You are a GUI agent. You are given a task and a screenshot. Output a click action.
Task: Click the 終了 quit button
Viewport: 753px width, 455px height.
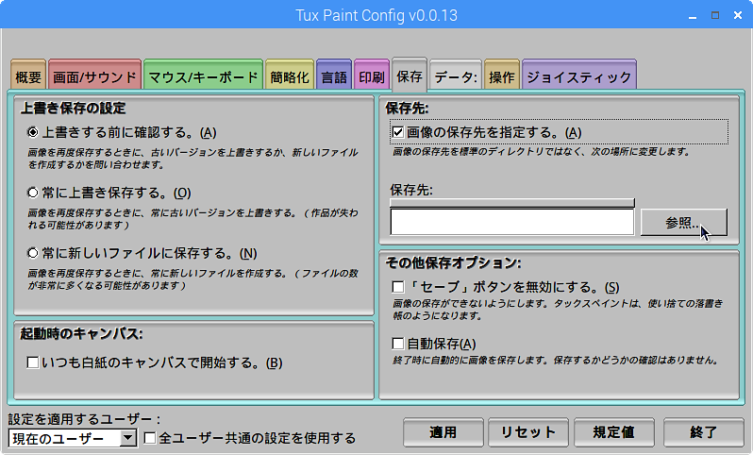(704, 432)
